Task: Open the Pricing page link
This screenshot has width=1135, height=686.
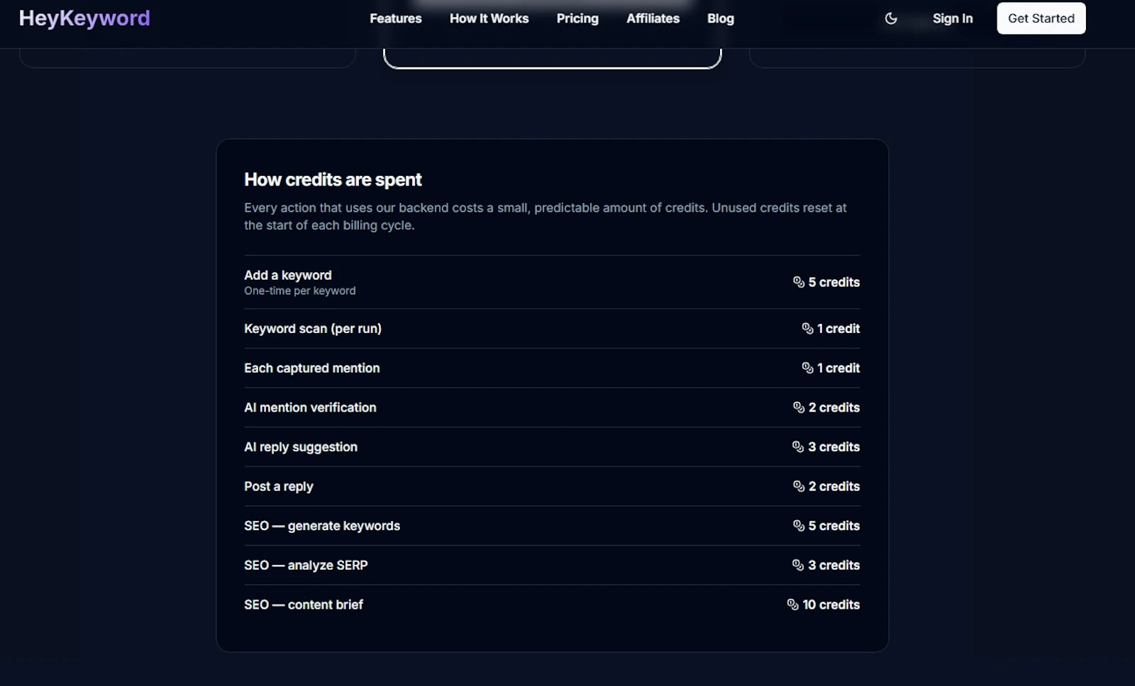Action: click(577, 18)
